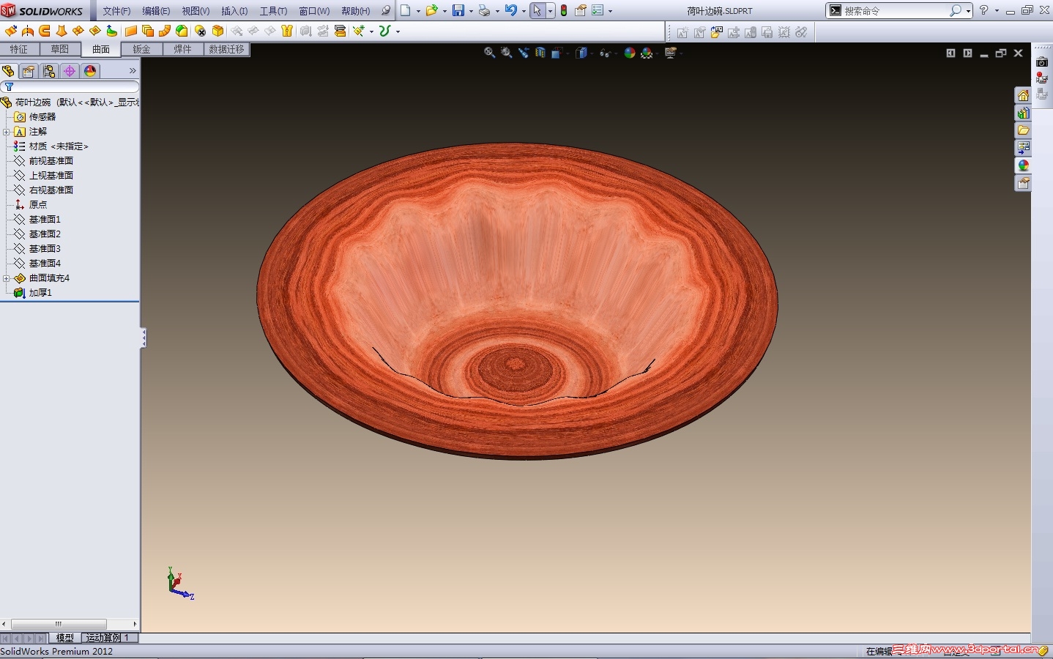
Task: Click Zoom to Area in view toolbar
Action: click(506, 53)
